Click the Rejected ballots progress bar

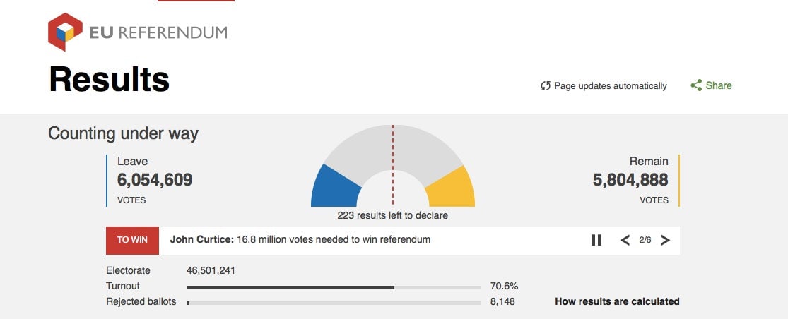pos(333,303)
